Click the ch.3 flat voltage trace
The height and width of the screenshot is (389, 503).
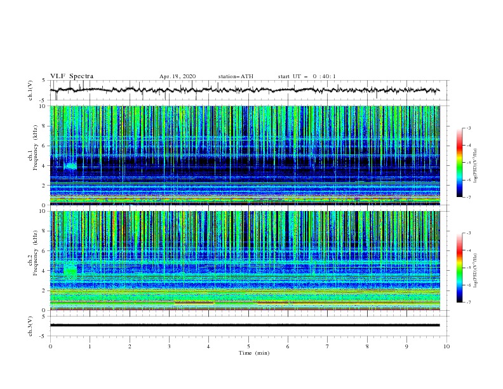(x=245, y=325)
